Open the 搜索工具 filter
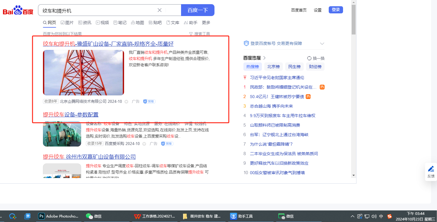Screen dimensions: 437x222 (x=200, y=34)
